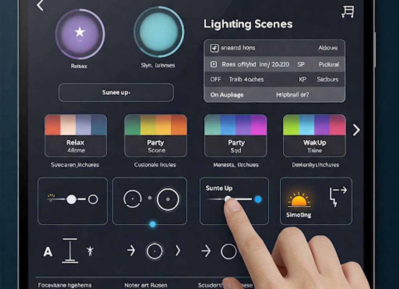Click the text cursor I-beam icon
This screenshot has height=289, width=399.
[x=70, y=251]
